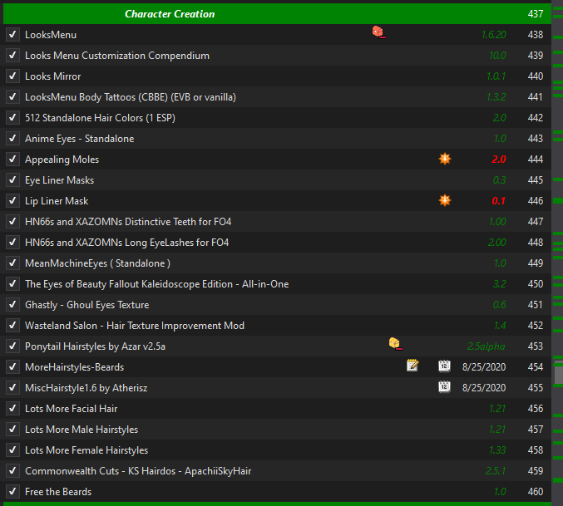Image resolution: width=563 pixels, height=506 pixels.
Task: Disable The Eyes of Beauty checkbox
Action: pyautogui.click(x=12, y=284)
